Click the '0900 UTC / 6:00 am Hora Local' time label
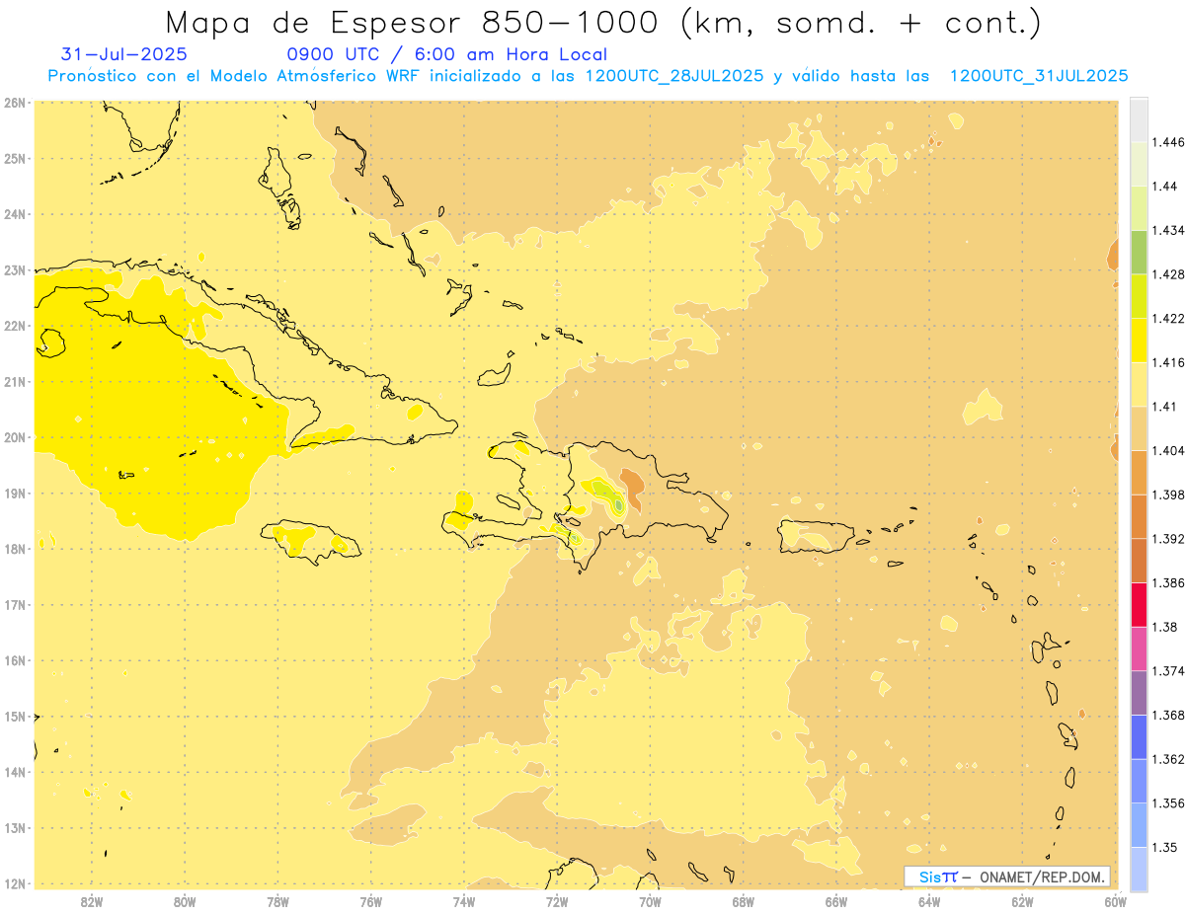The height and width of the screenshot is (915, 1185). click(x=447, y=54)
